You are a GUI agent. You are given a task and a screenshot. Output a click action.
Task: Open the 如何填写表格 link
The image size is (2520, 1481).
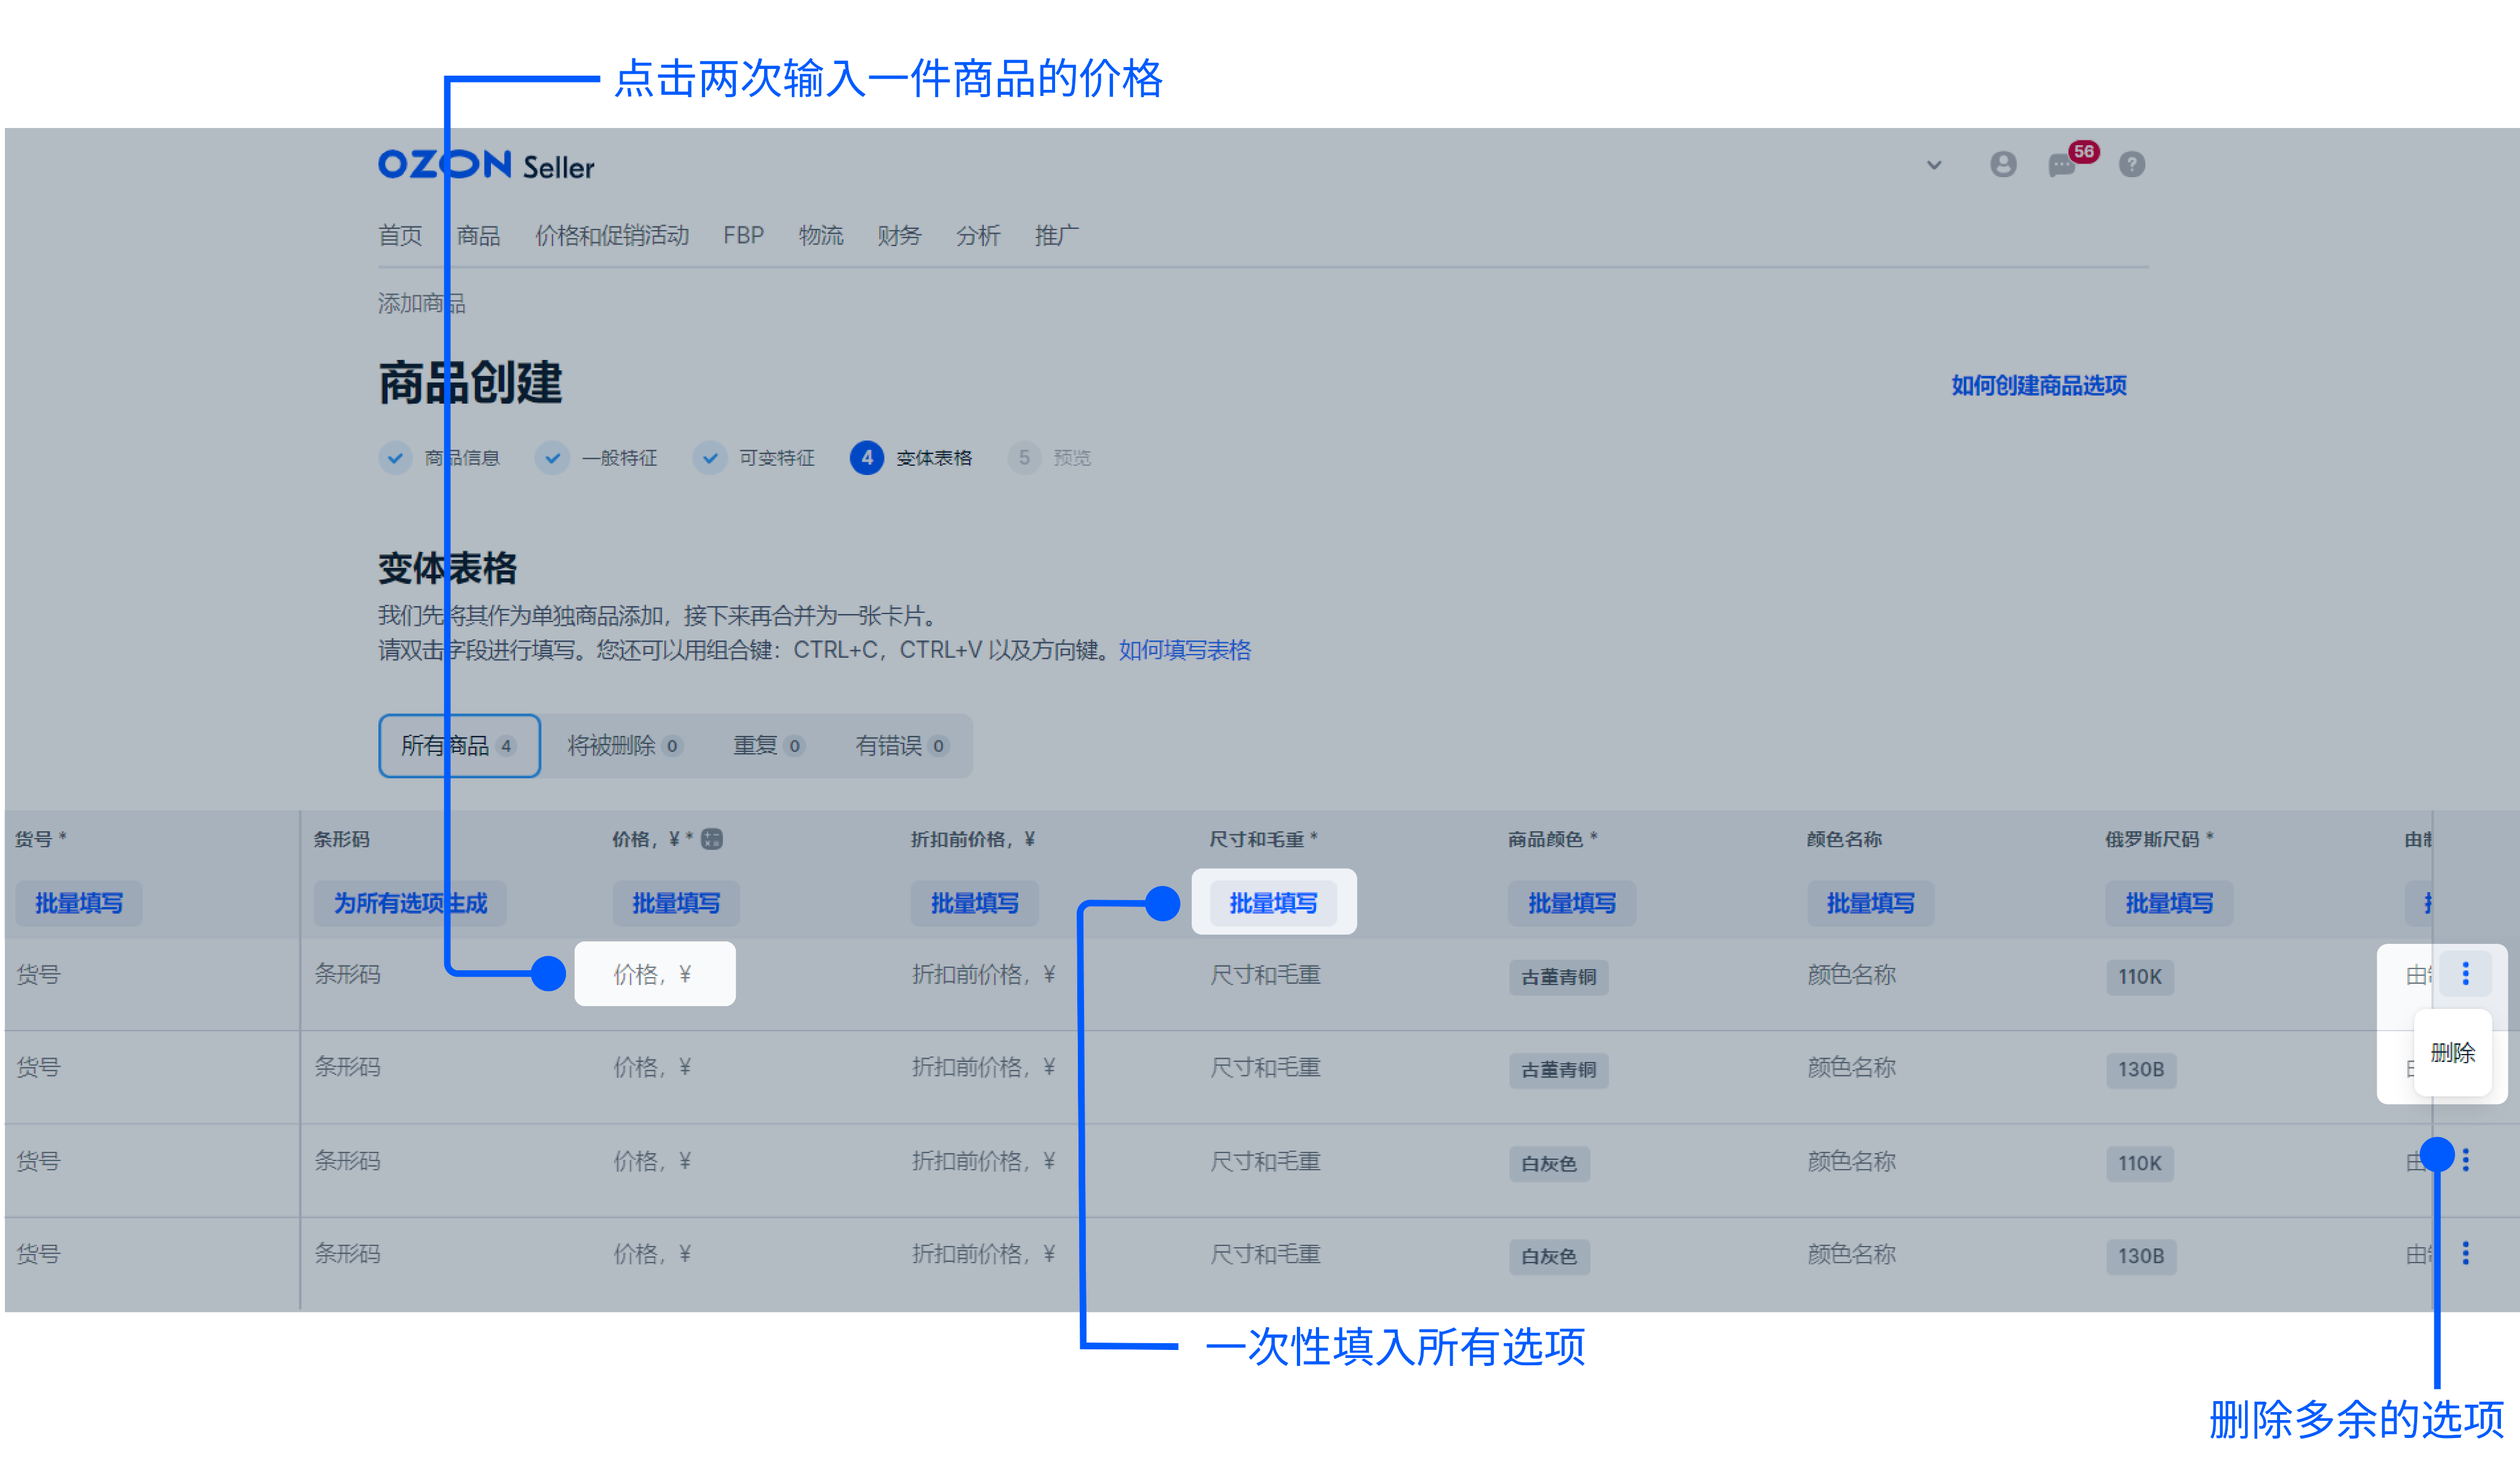(1185, 650)
